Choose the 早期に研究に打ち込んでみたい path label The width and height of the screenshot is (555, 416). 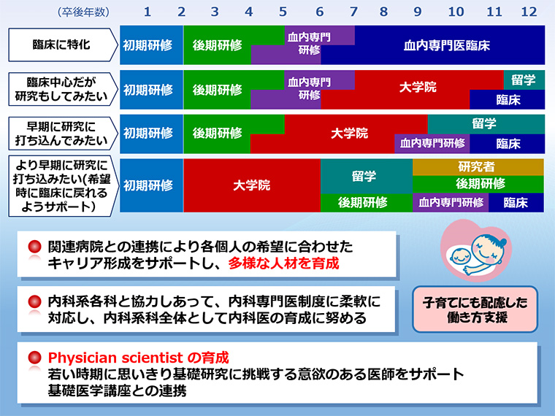(62, 133)
